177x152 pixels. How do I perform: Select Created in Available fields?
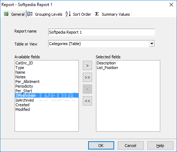coord(47,105)
